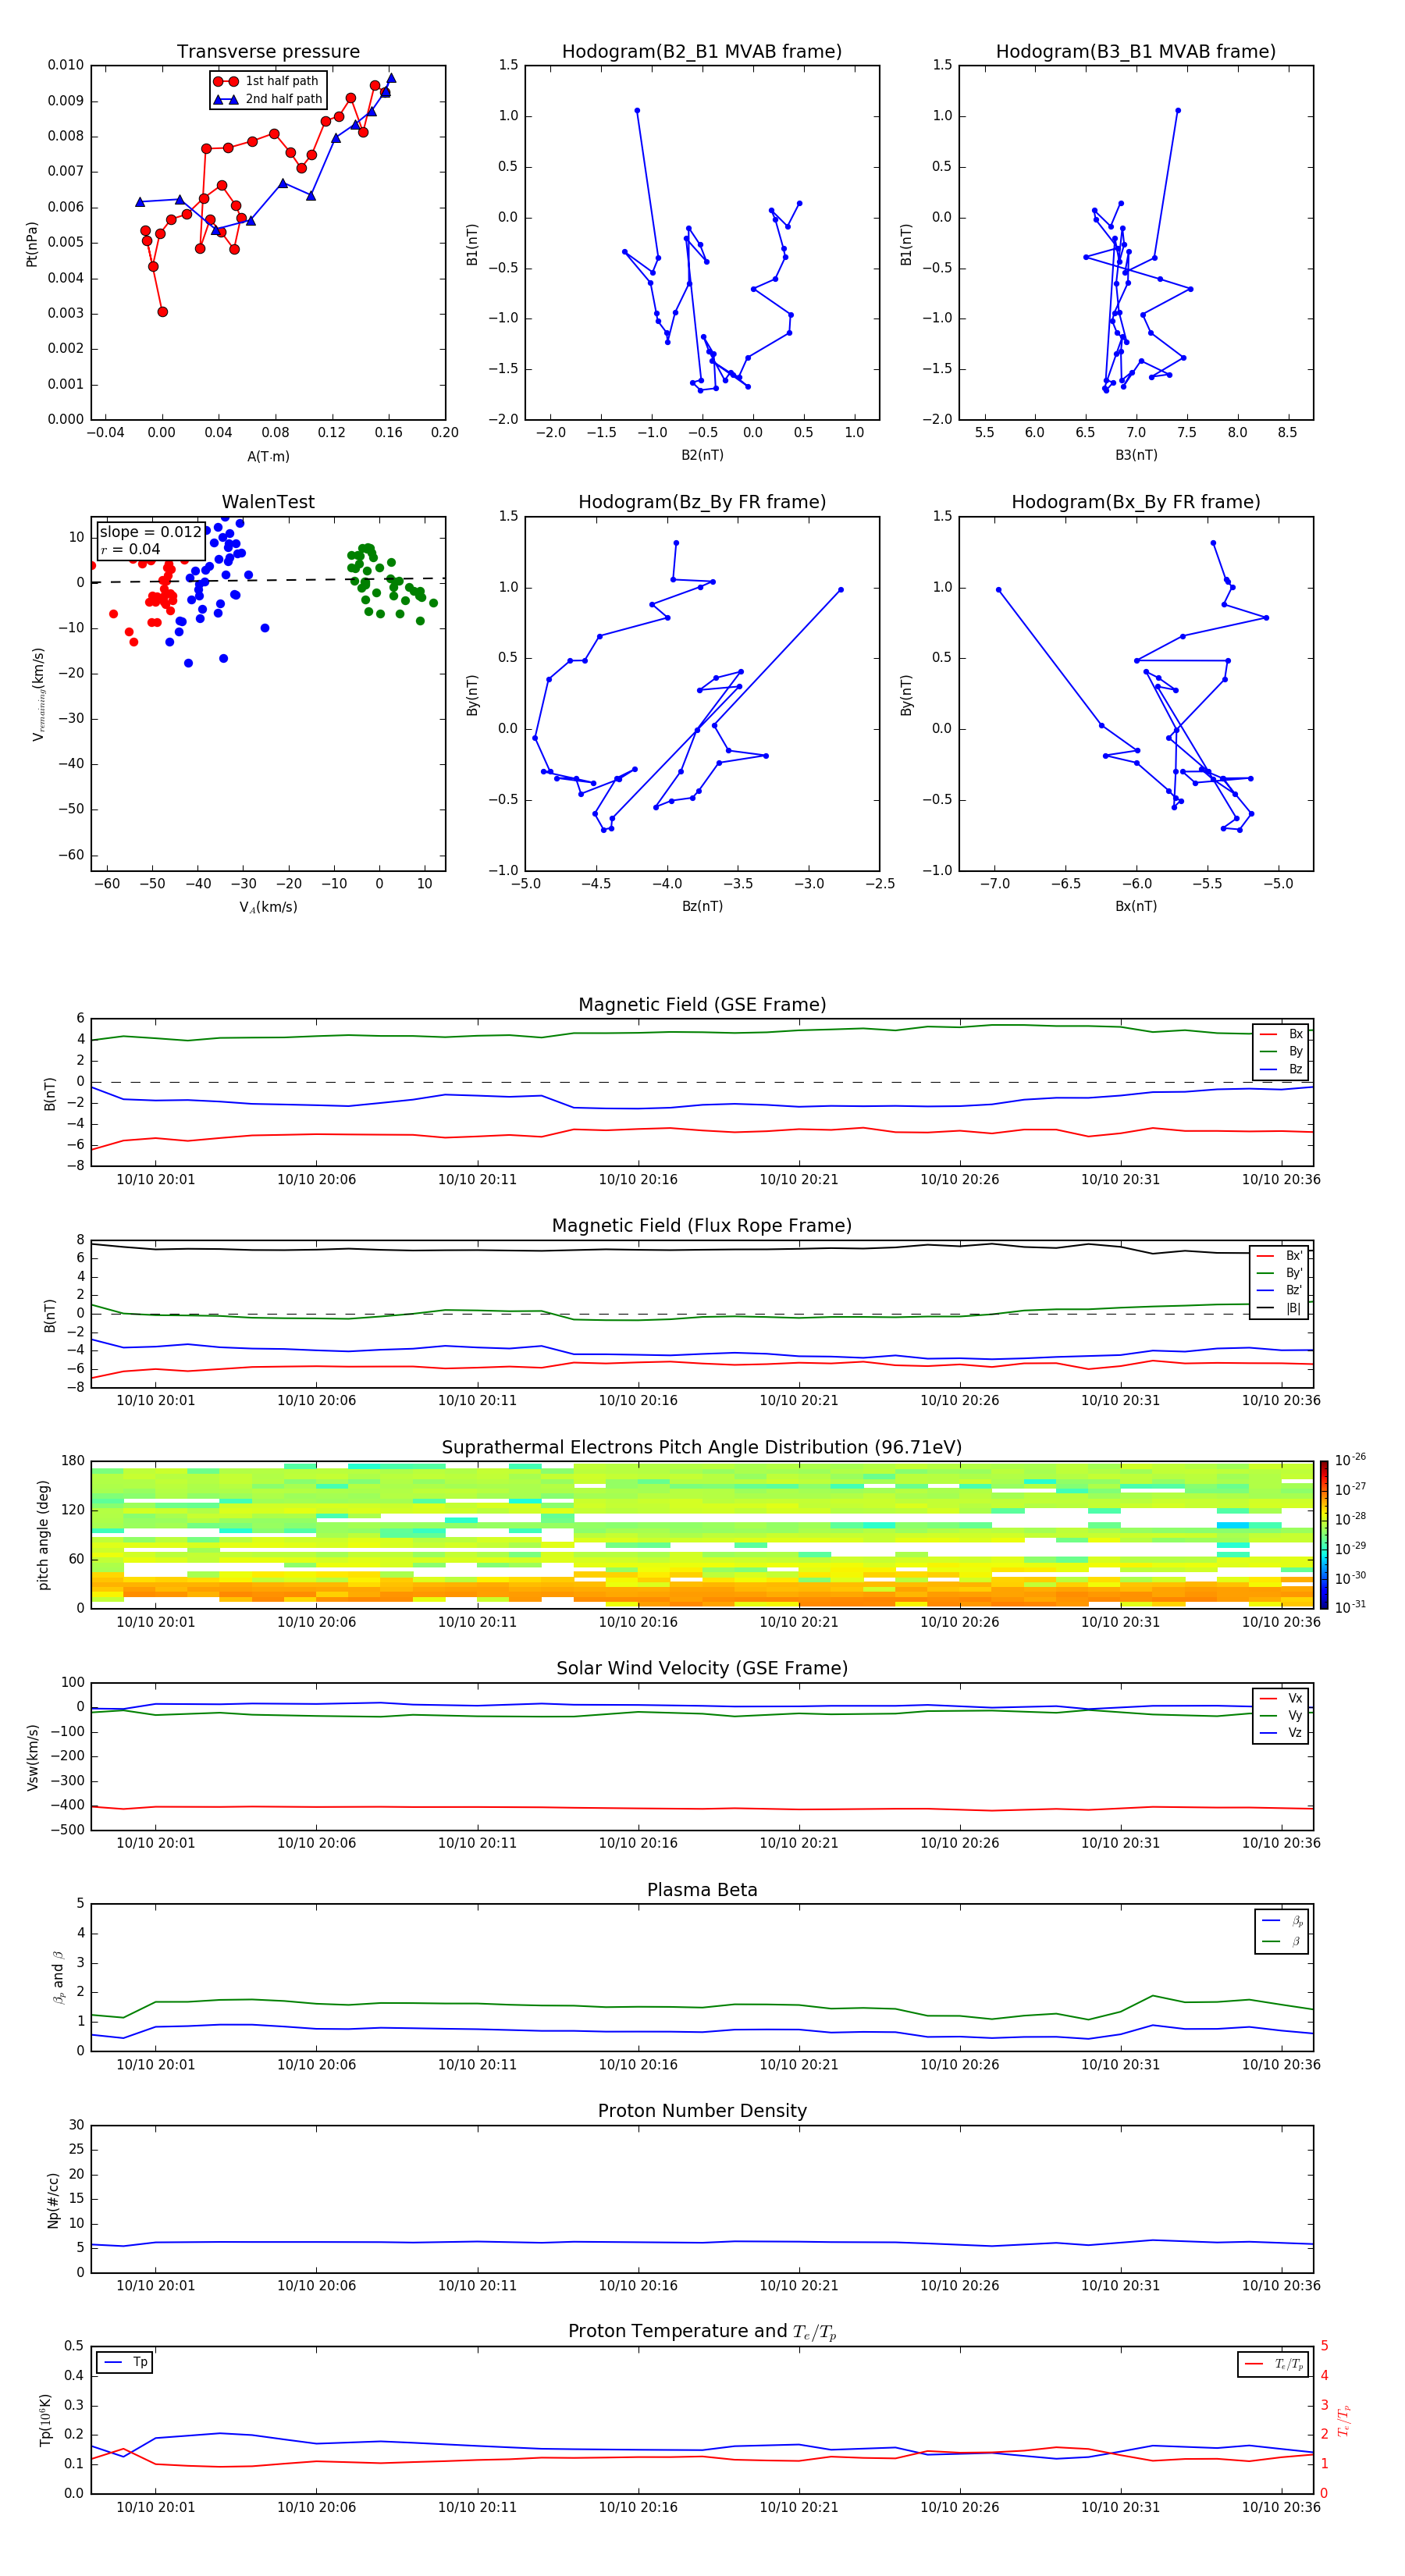
Task: Click the "Bx(nT)" x-axis label
Action: coord(1136,906)
